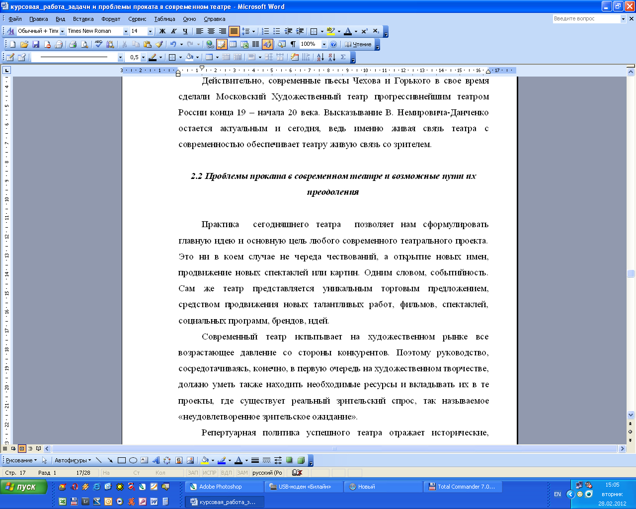Toggle underline formatting (Ч)
This screenshot has height=509, width=636.
pyautogui.click(x=185, y=31)
